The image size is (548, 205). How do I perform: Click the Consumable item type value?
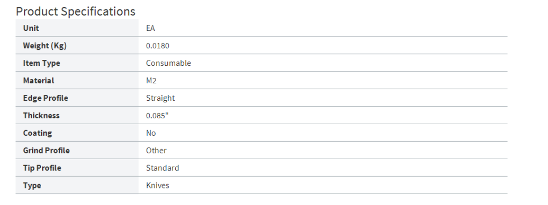pos(168,63)
